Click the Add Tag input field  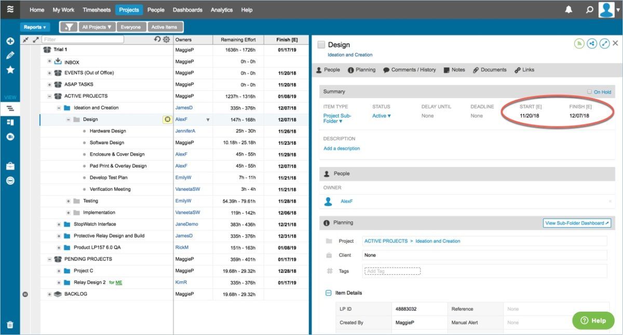pos(392,271)
